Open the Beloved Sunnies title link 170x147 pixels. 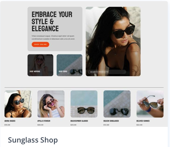pos(143,121)
